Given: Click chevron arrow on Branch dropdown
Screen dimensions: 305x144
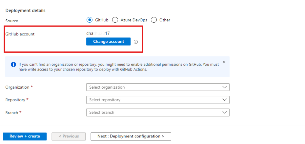Looking at the screenshot, I should 224,112.
